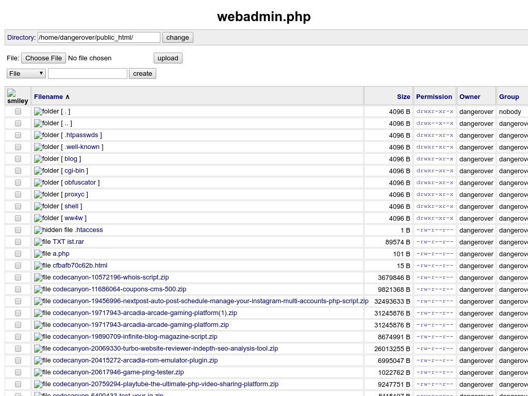Open the ww4w folder

73,218
